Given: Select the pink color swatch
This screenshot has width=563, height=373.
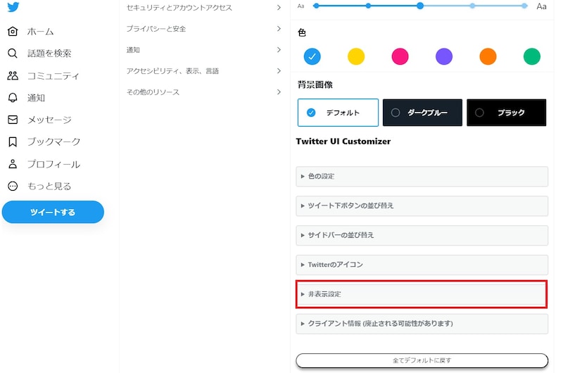Looking at the screenshot, I should coord(400,56).
